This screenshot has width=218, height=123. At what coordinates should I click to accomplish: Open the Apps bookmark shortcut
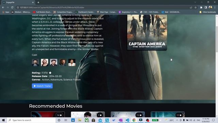[x=6, y=12]
